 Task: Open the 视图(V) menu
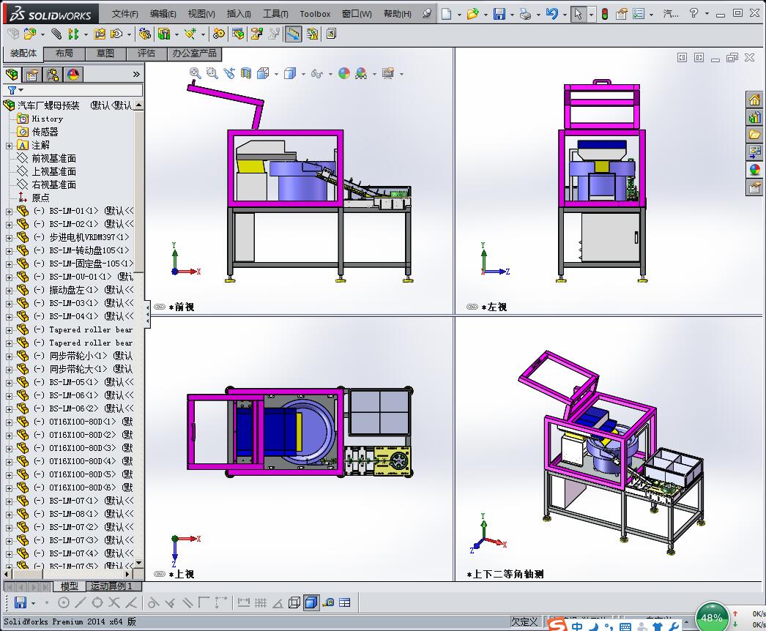201,14
